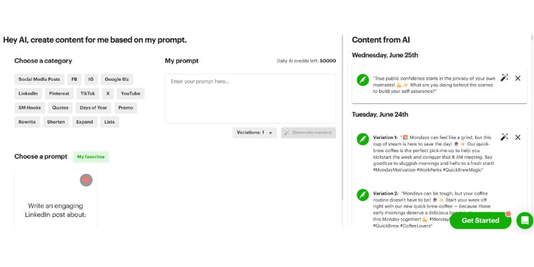The height and width of the screenshot is (267, 534).
Task: Choose the TikTok category
Action: (x=87, y=93)
